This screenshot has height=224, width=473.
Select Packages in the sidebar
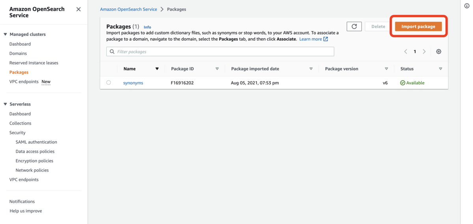pyautogui.click(x=19, y=73)
